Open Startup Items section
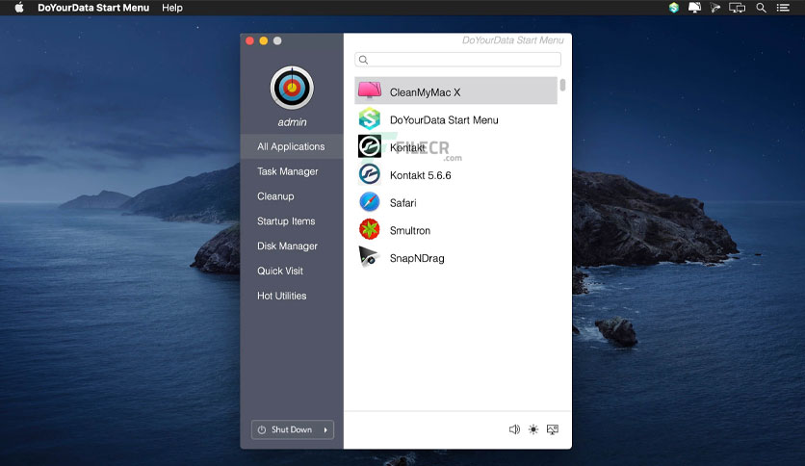Viewport: 805px width, 466px height. (286, 221)
